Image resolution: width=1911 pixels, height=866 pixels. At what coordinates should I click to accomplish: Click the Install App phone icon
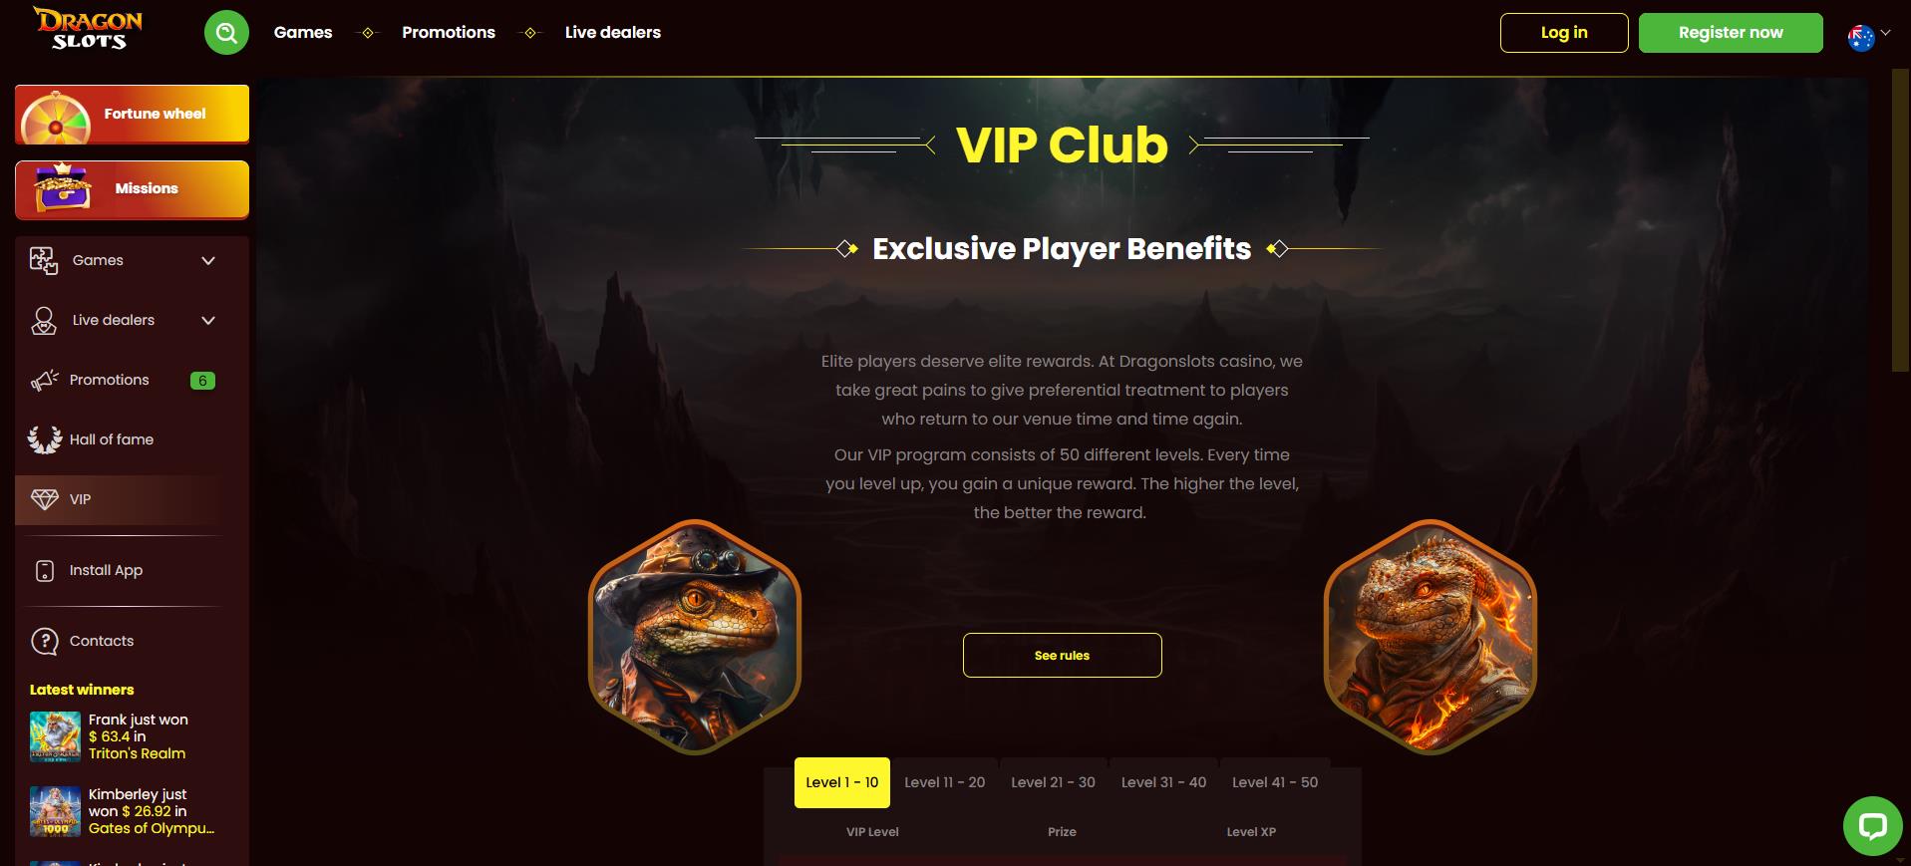point(45,570)
